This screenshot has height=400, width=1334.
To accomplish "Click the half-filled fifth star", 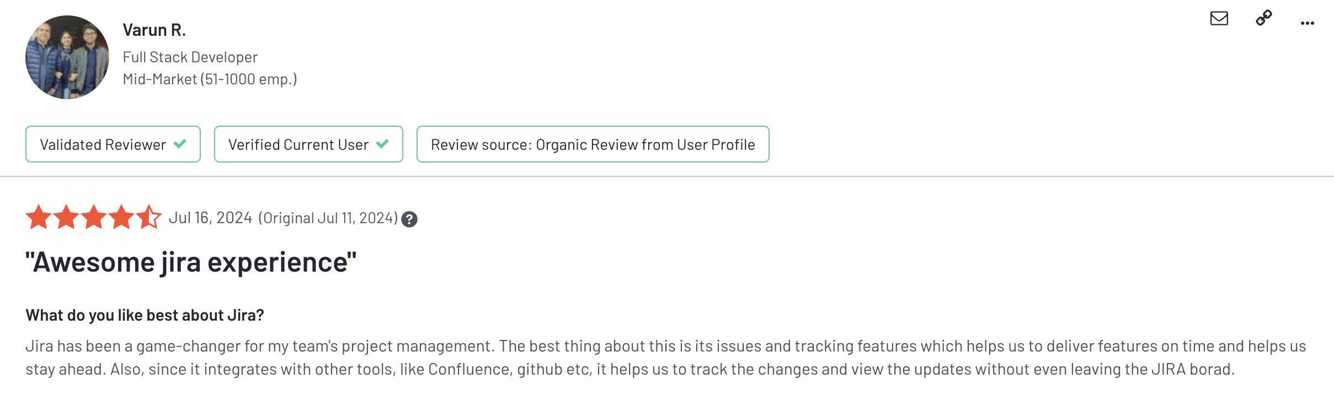I will [148, 217].
